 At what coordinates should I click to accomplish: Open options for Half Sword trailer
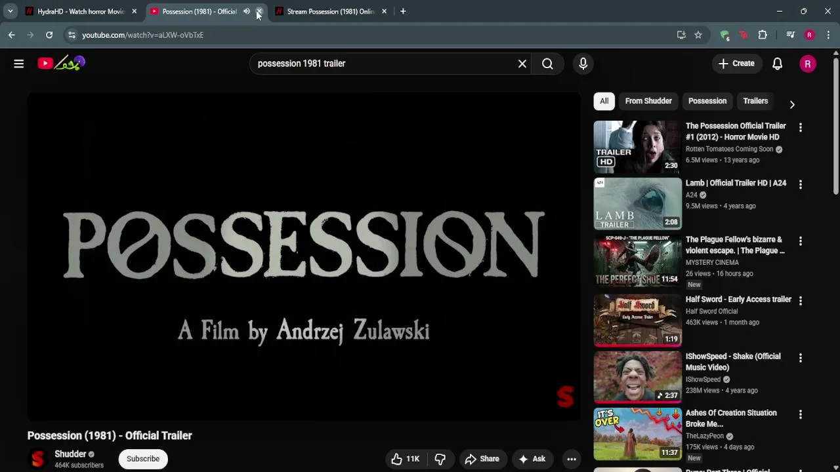click(800, 300)
